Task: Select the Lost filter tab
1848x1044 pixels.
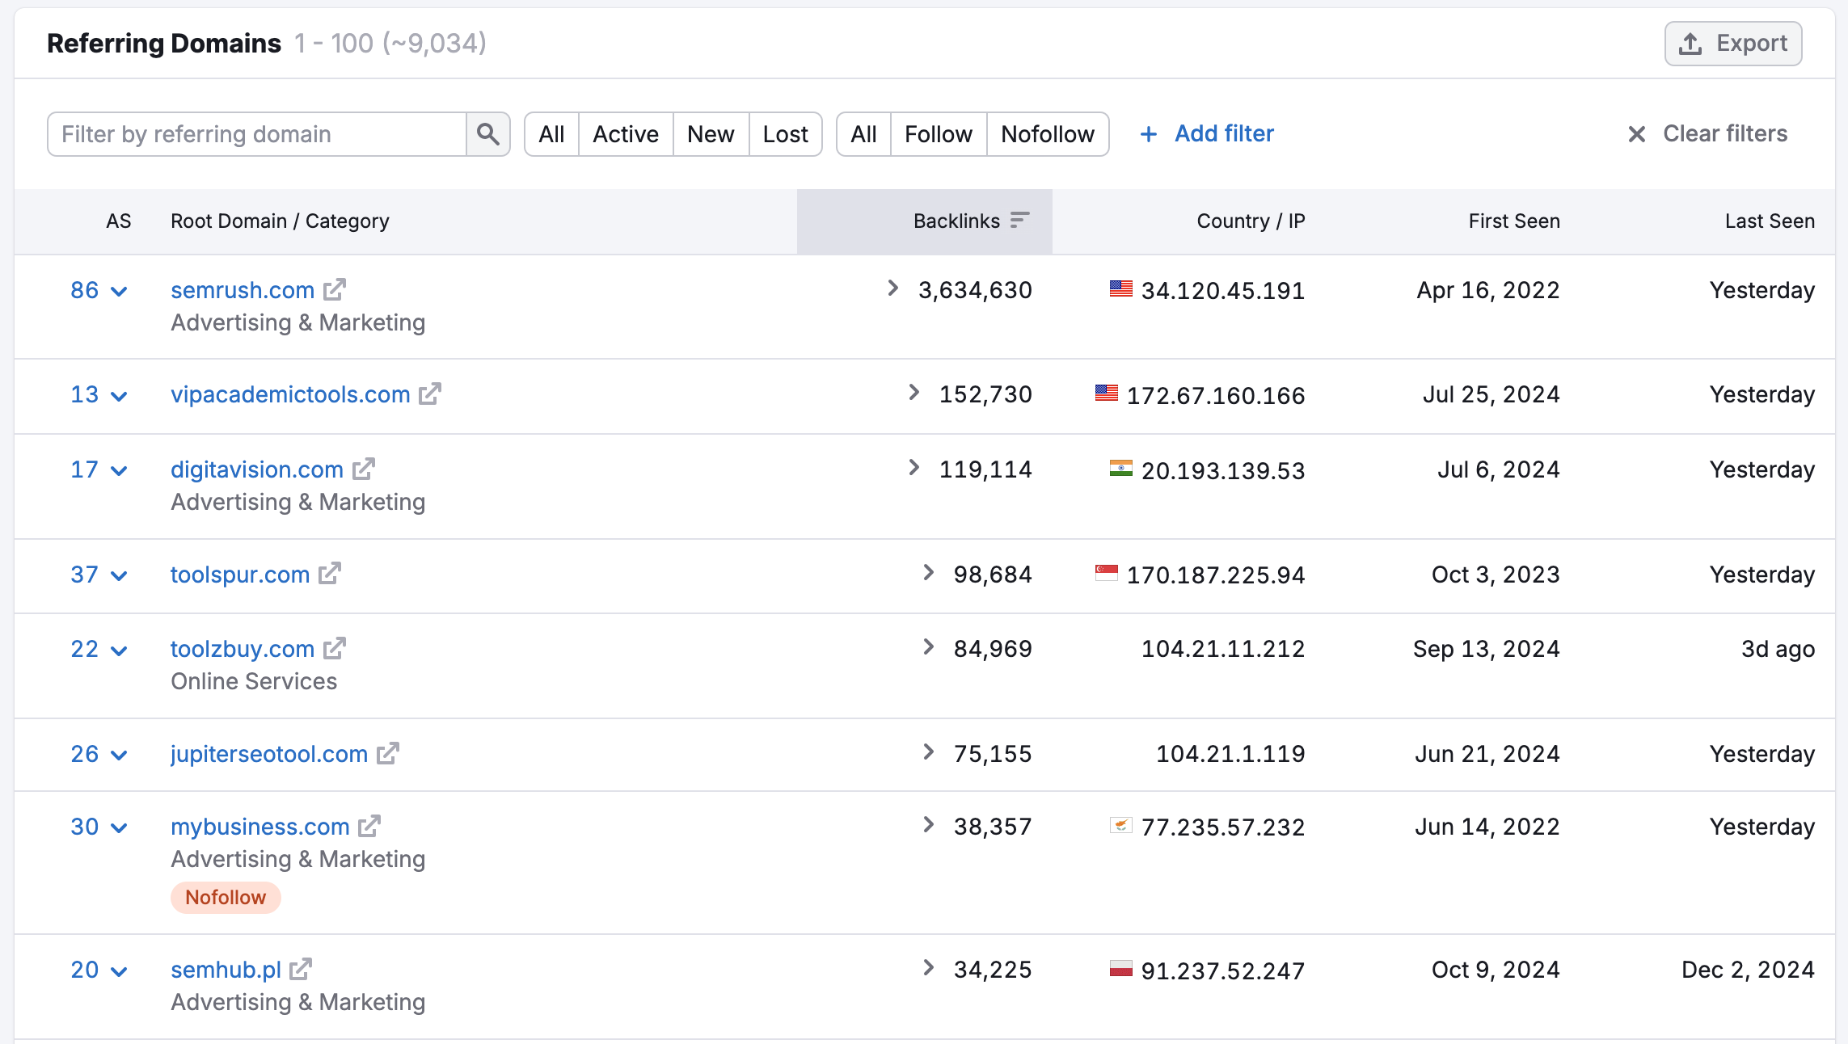Action: coord(784,133)
